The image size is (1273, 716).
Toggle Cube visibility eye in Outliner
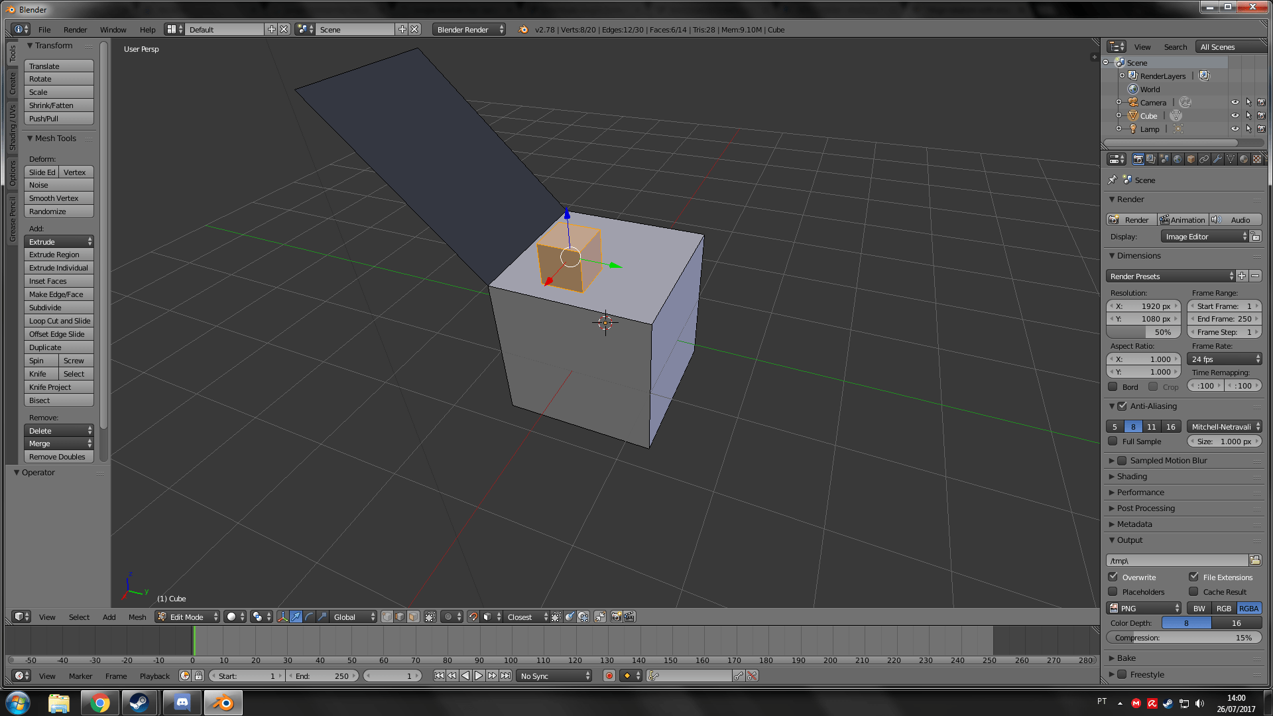point(1235,115)
